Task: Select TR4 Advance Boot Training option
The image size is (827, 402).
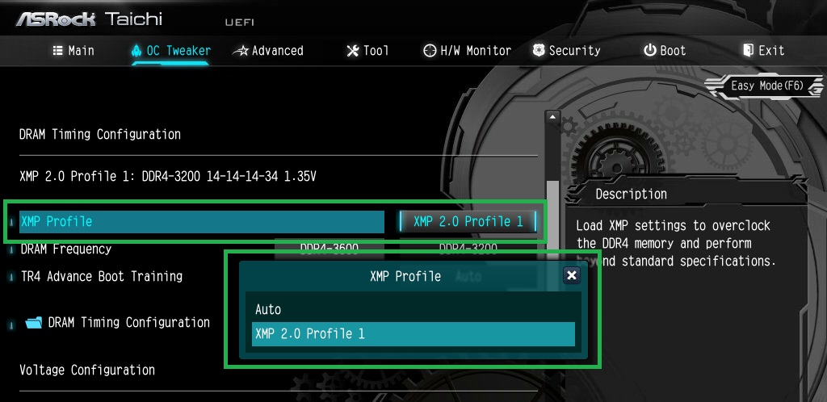Action: coord(101,276)
